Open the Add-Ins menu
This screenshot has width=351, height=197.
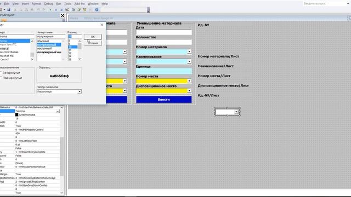pos(80,4)
